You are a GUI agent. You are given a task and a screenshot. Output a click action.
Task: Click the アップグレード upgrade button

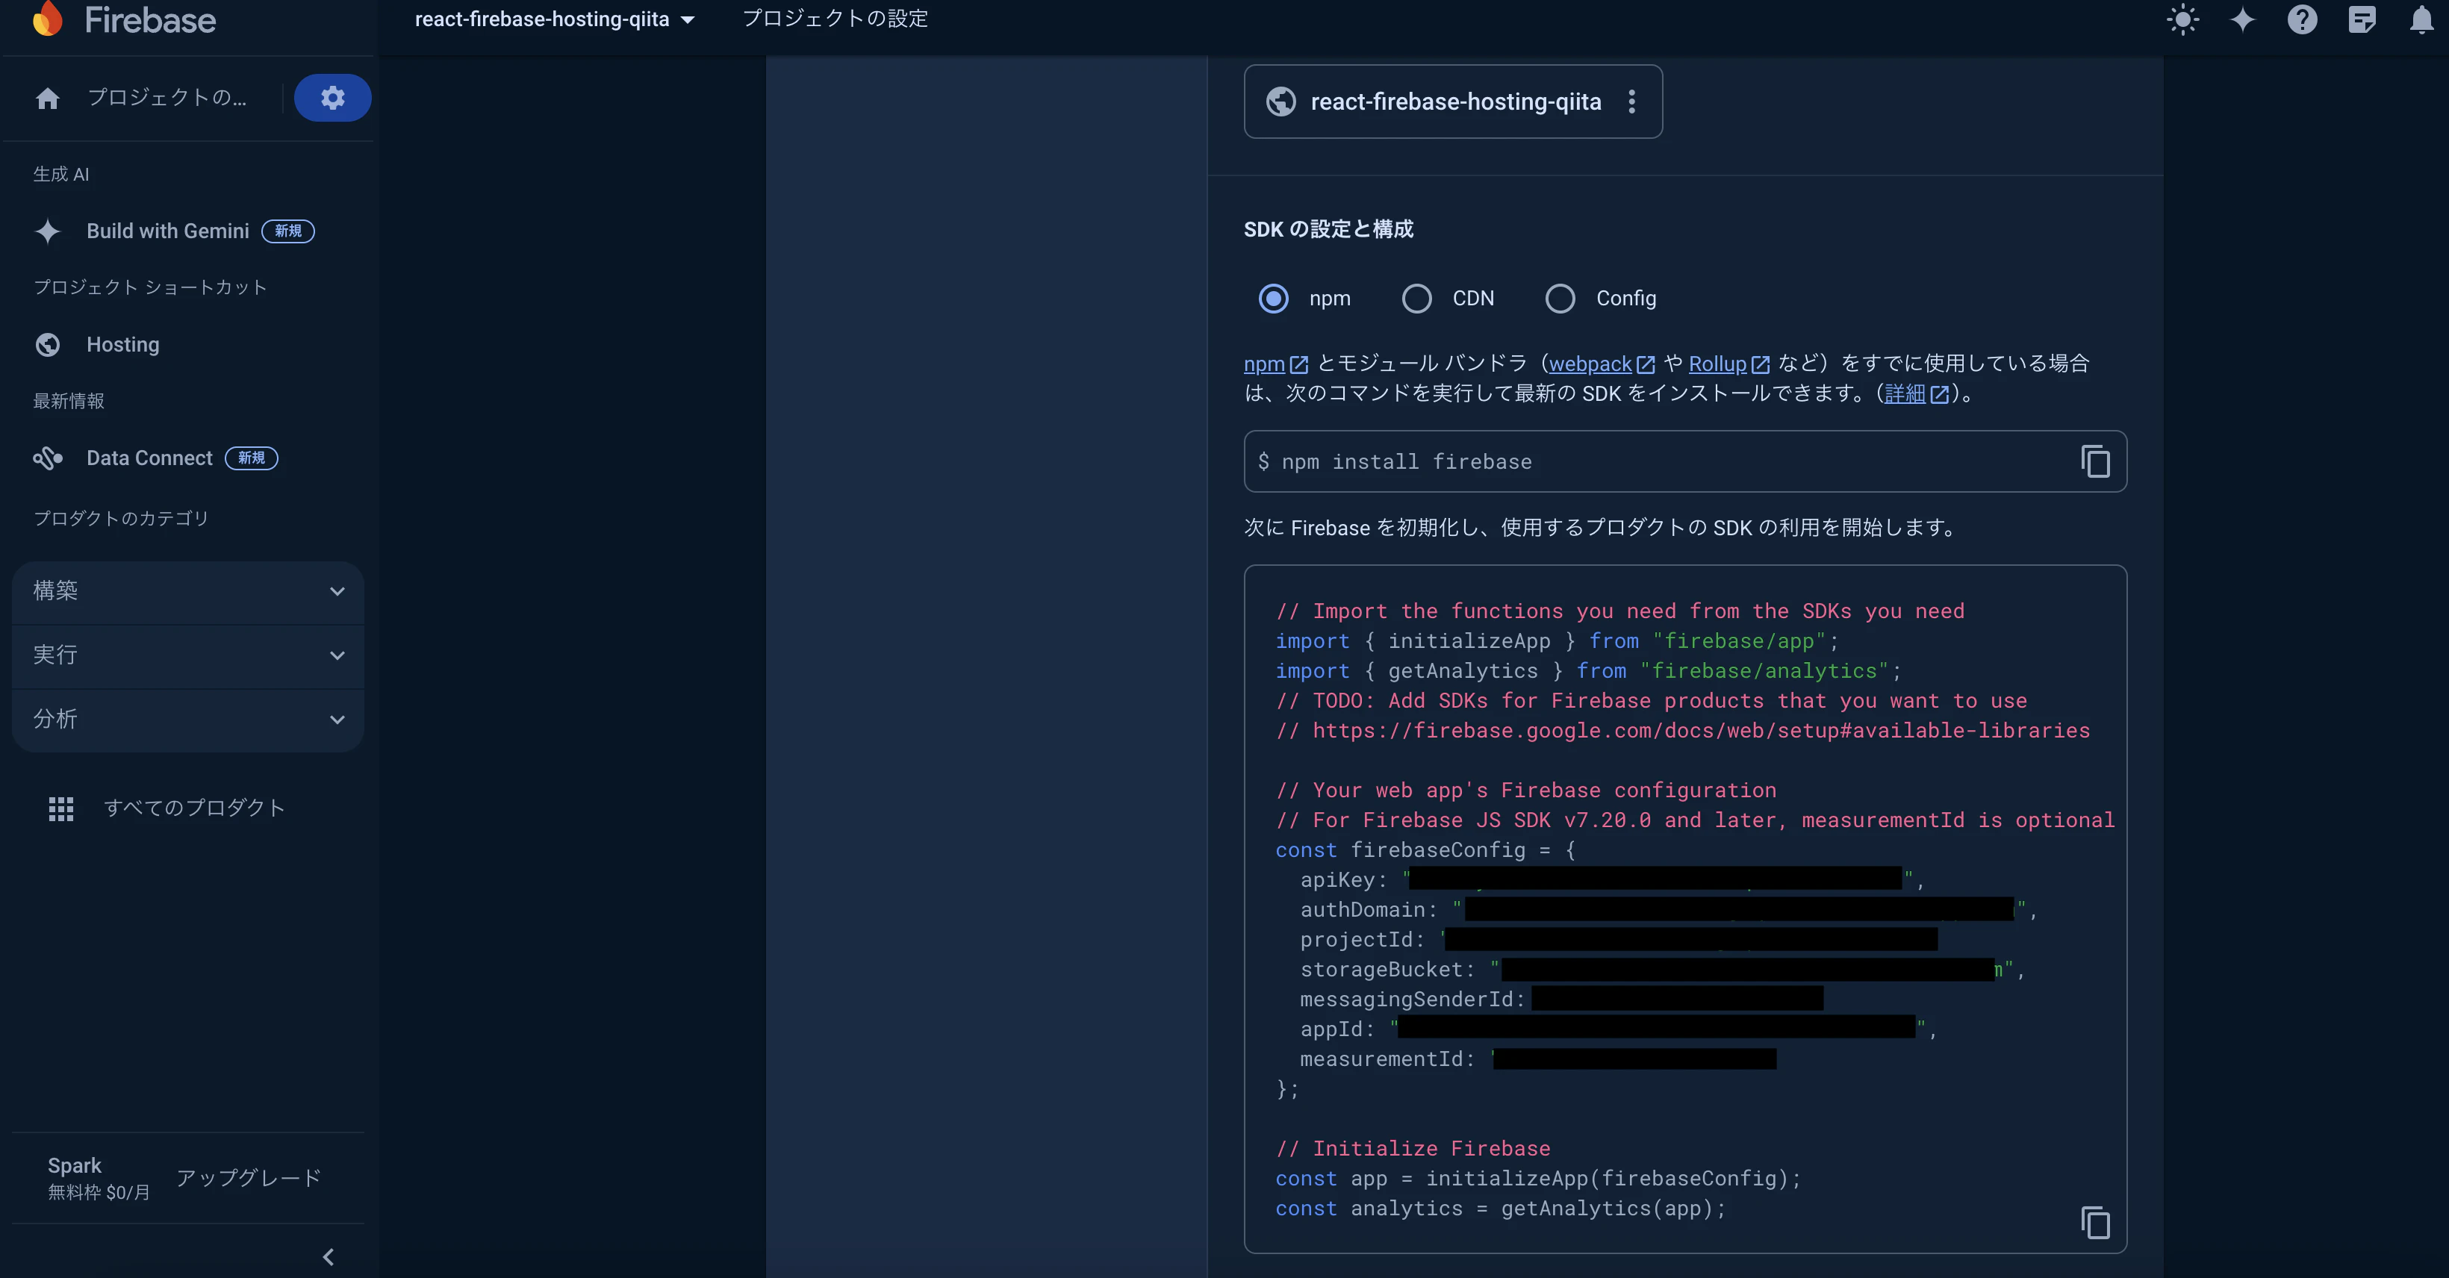pyautogui.click(x=249, y=1178)
